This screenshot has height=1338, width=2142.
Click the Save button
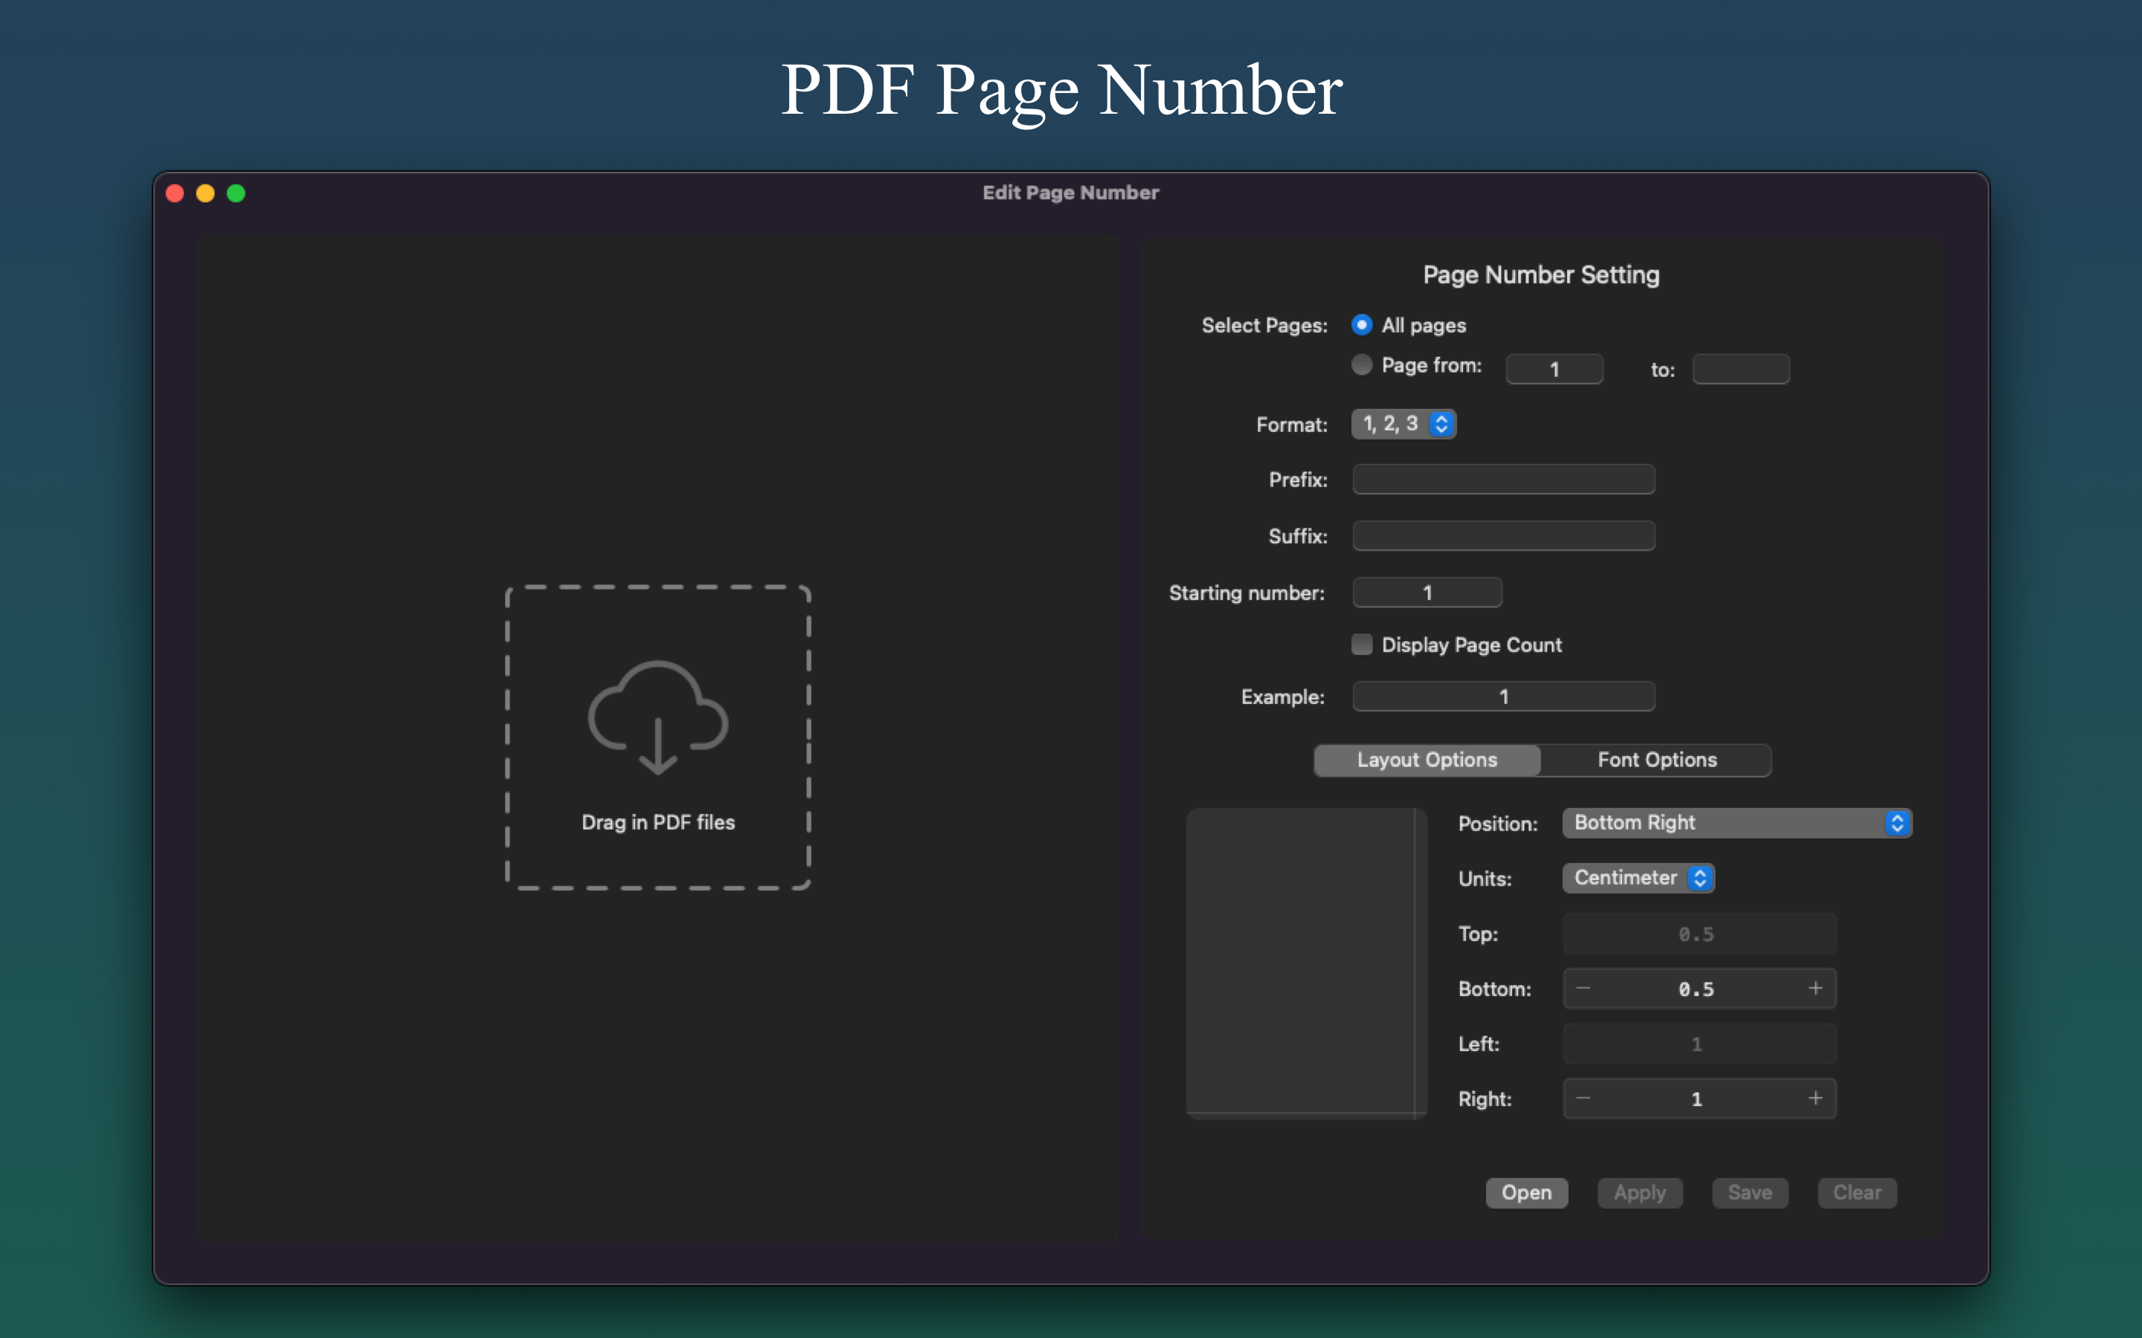(1750, 1193)
